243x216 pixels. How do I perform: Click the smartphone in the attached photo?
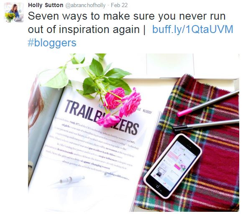pyautogui.click(x=173, y=166)
